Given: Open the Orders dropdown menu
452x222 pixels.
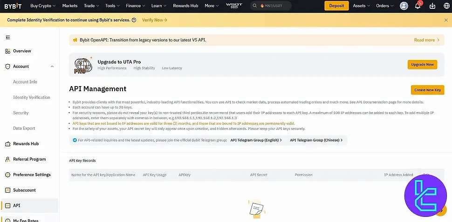Looking at the screenshot, I should tap(385, 6).
